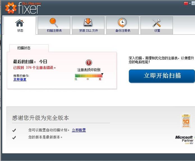195x161 pixels.
Task: Click the 您的版本是最新版本 text
Action: [x=45, y=137]
